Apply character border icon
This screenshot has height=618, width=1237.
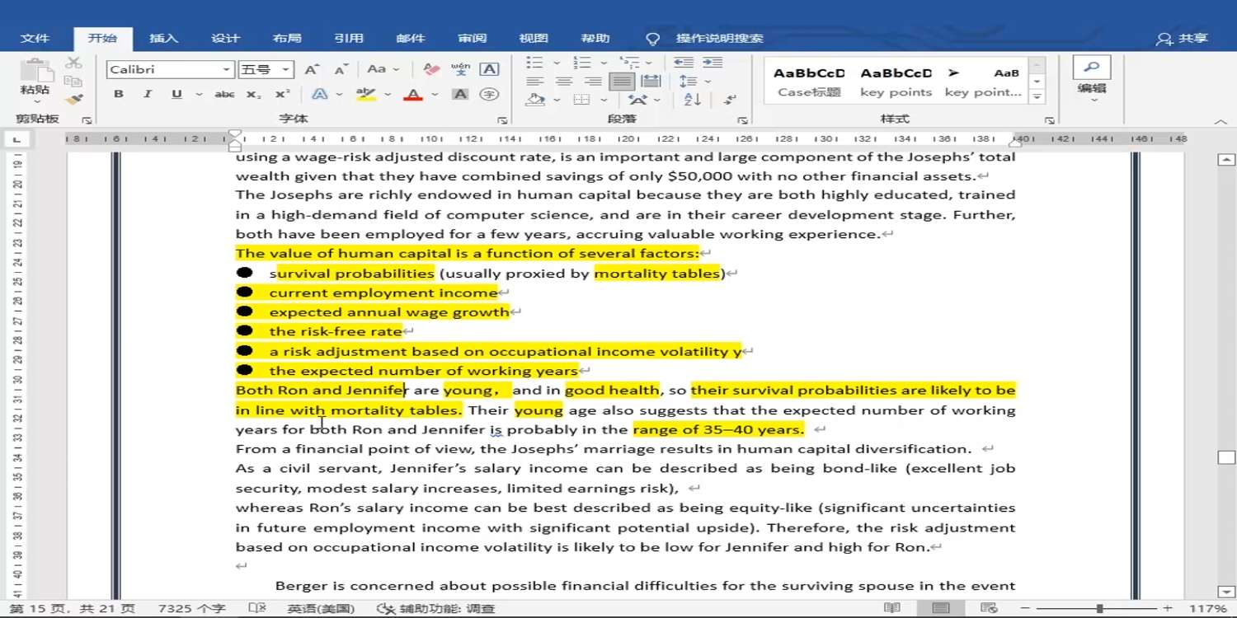coord(489,70)
